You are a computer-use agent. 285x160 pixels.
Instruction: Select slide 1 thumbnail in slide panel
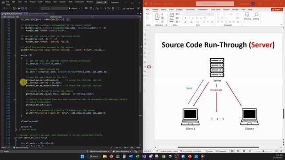point(149,30)
